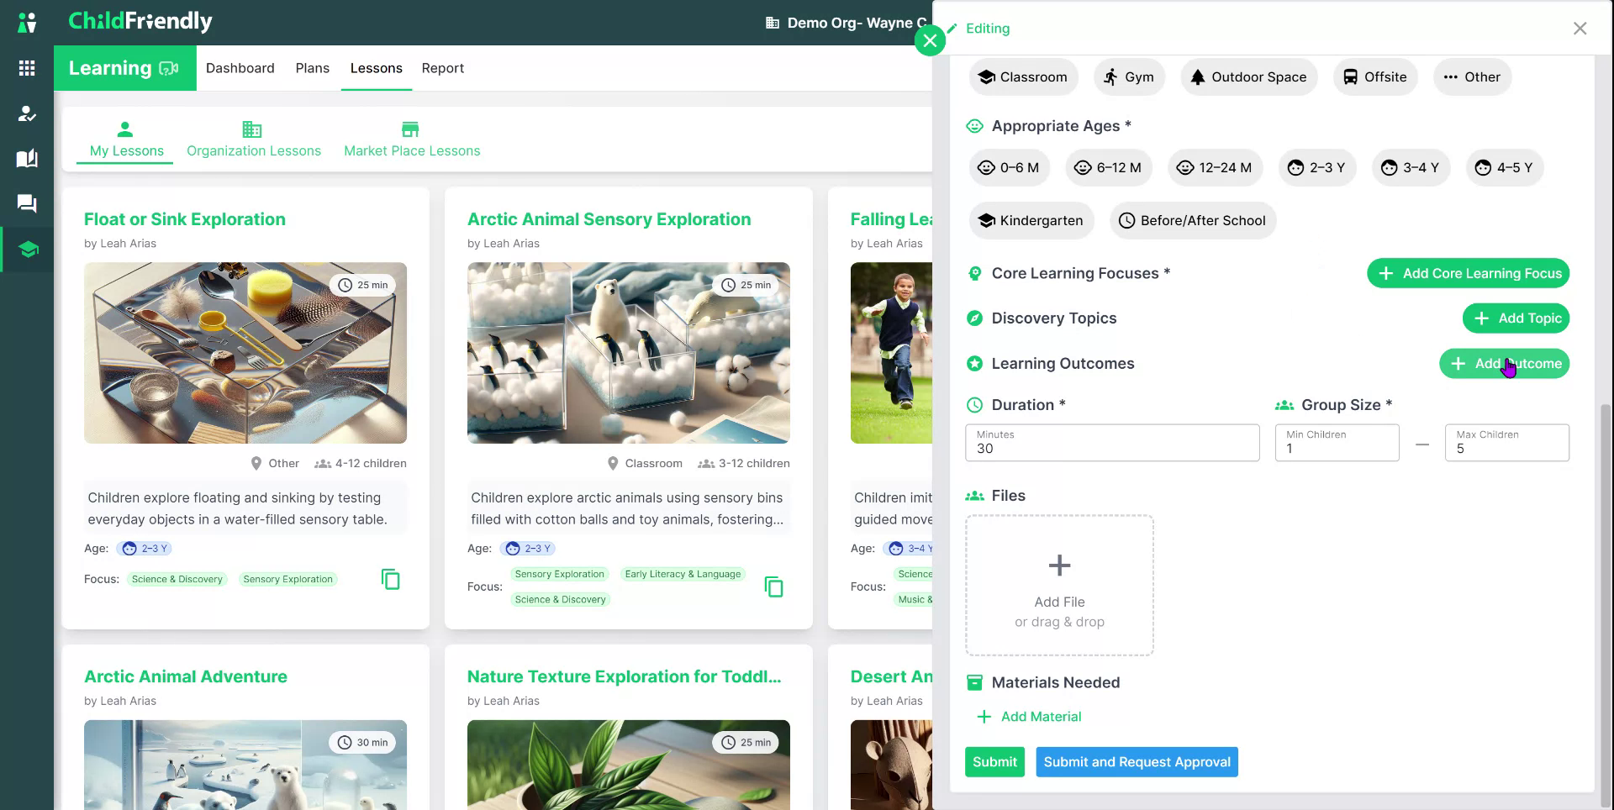Open the Plans tab
This screenshot has width=1614, height=810.
tap(313, 68)
